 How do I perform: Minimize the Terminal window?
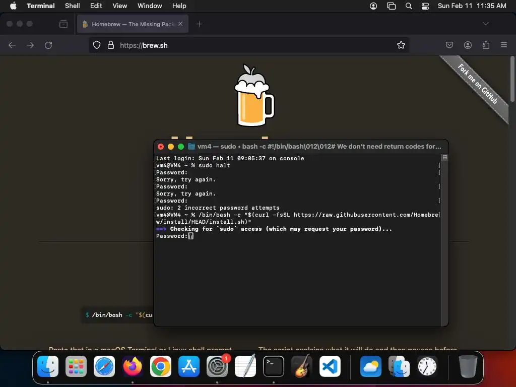(x=171, y=147)
